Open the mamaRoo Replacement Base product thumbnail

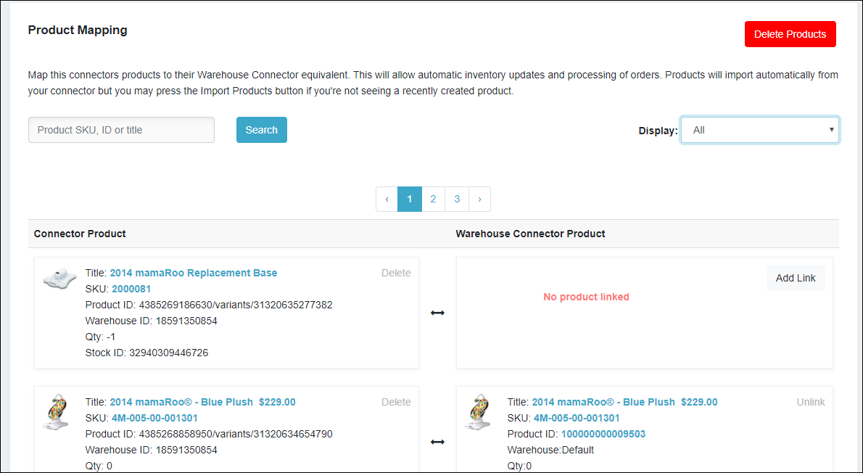point(59,278)
